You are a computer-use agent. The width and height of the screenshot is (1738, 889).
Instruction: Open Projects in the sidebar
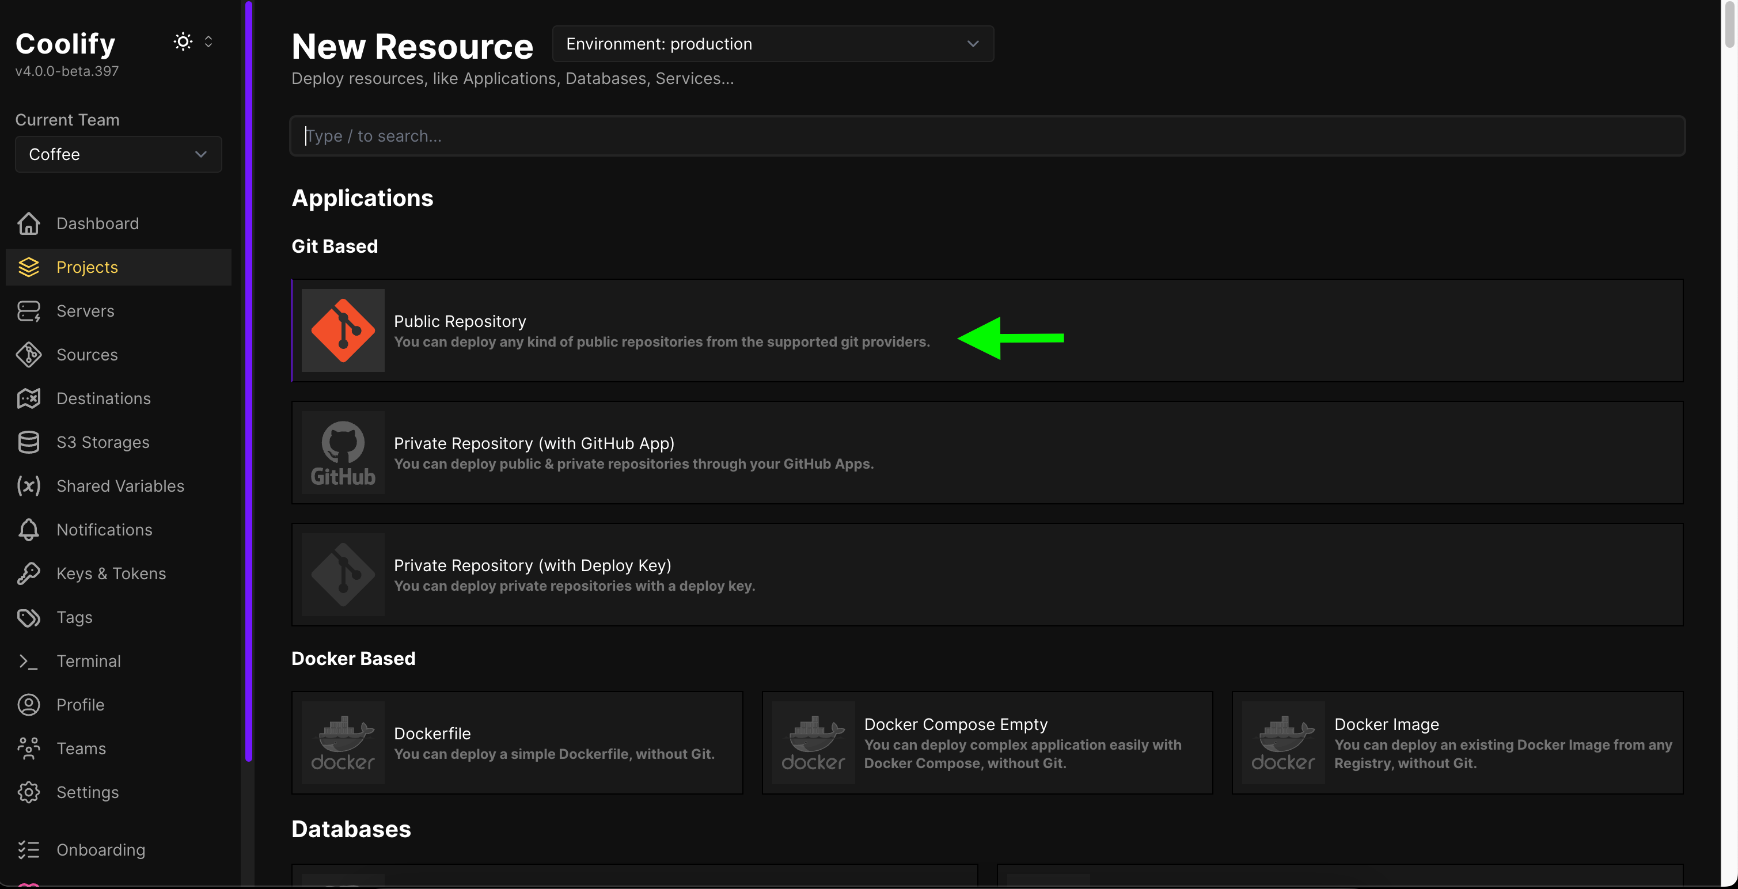pos(118,267)
